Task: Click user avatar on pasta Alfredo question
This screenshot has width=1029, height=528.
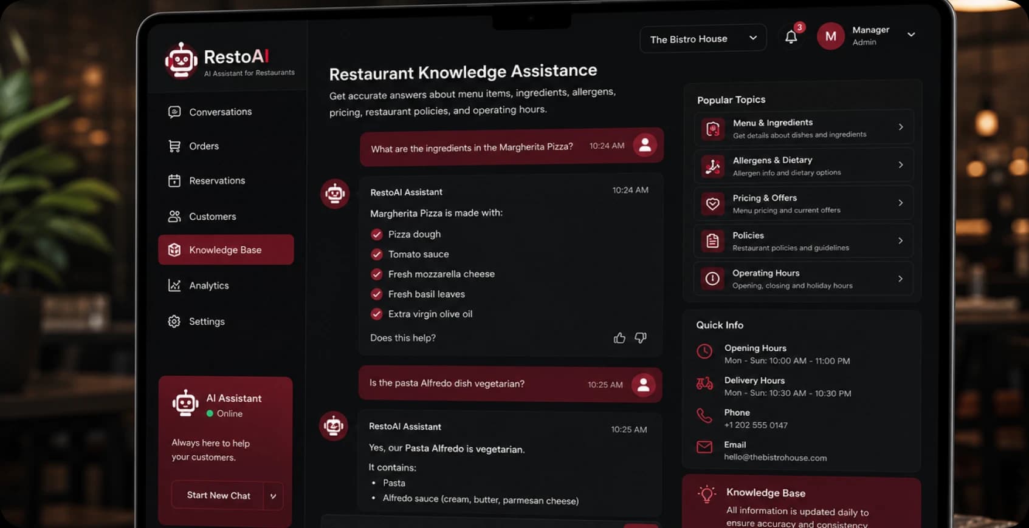Action: (x=643, y=384)
